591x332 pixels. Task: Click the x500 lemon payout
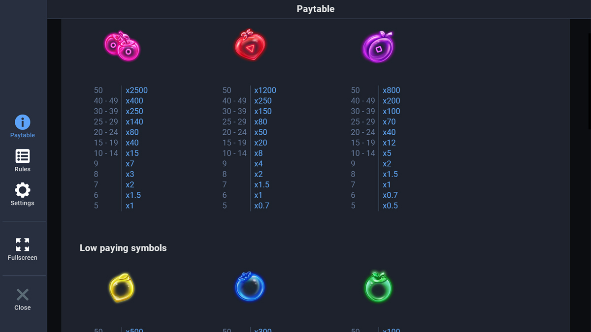point(134,330)
